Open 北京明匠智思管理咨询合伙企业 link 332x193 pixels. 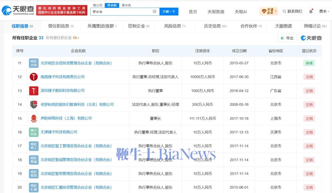(76, 174)
